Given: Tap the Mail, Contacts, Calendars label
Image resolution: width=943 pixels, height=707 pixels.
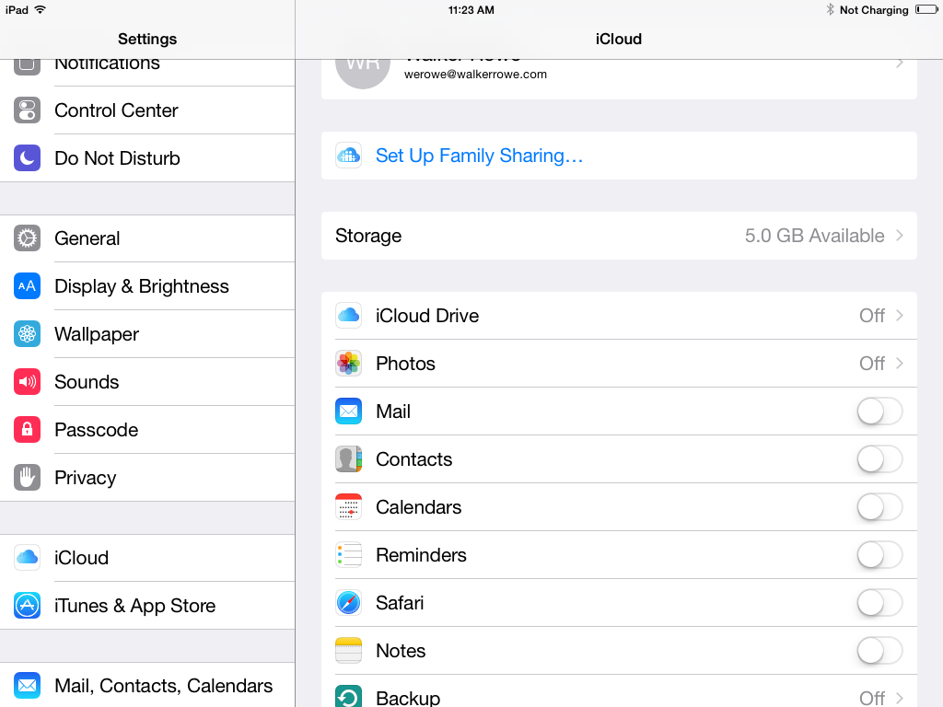Looking at the screenshot, I should pyautogui.click(x=164, y=685).
